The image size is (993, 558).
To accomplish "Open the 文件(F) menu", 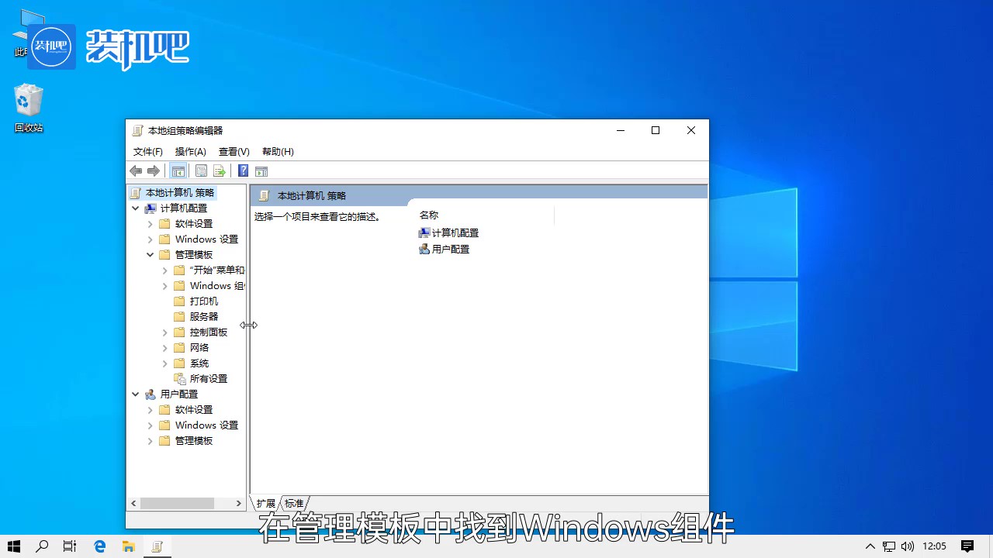I will pos(147,151).
